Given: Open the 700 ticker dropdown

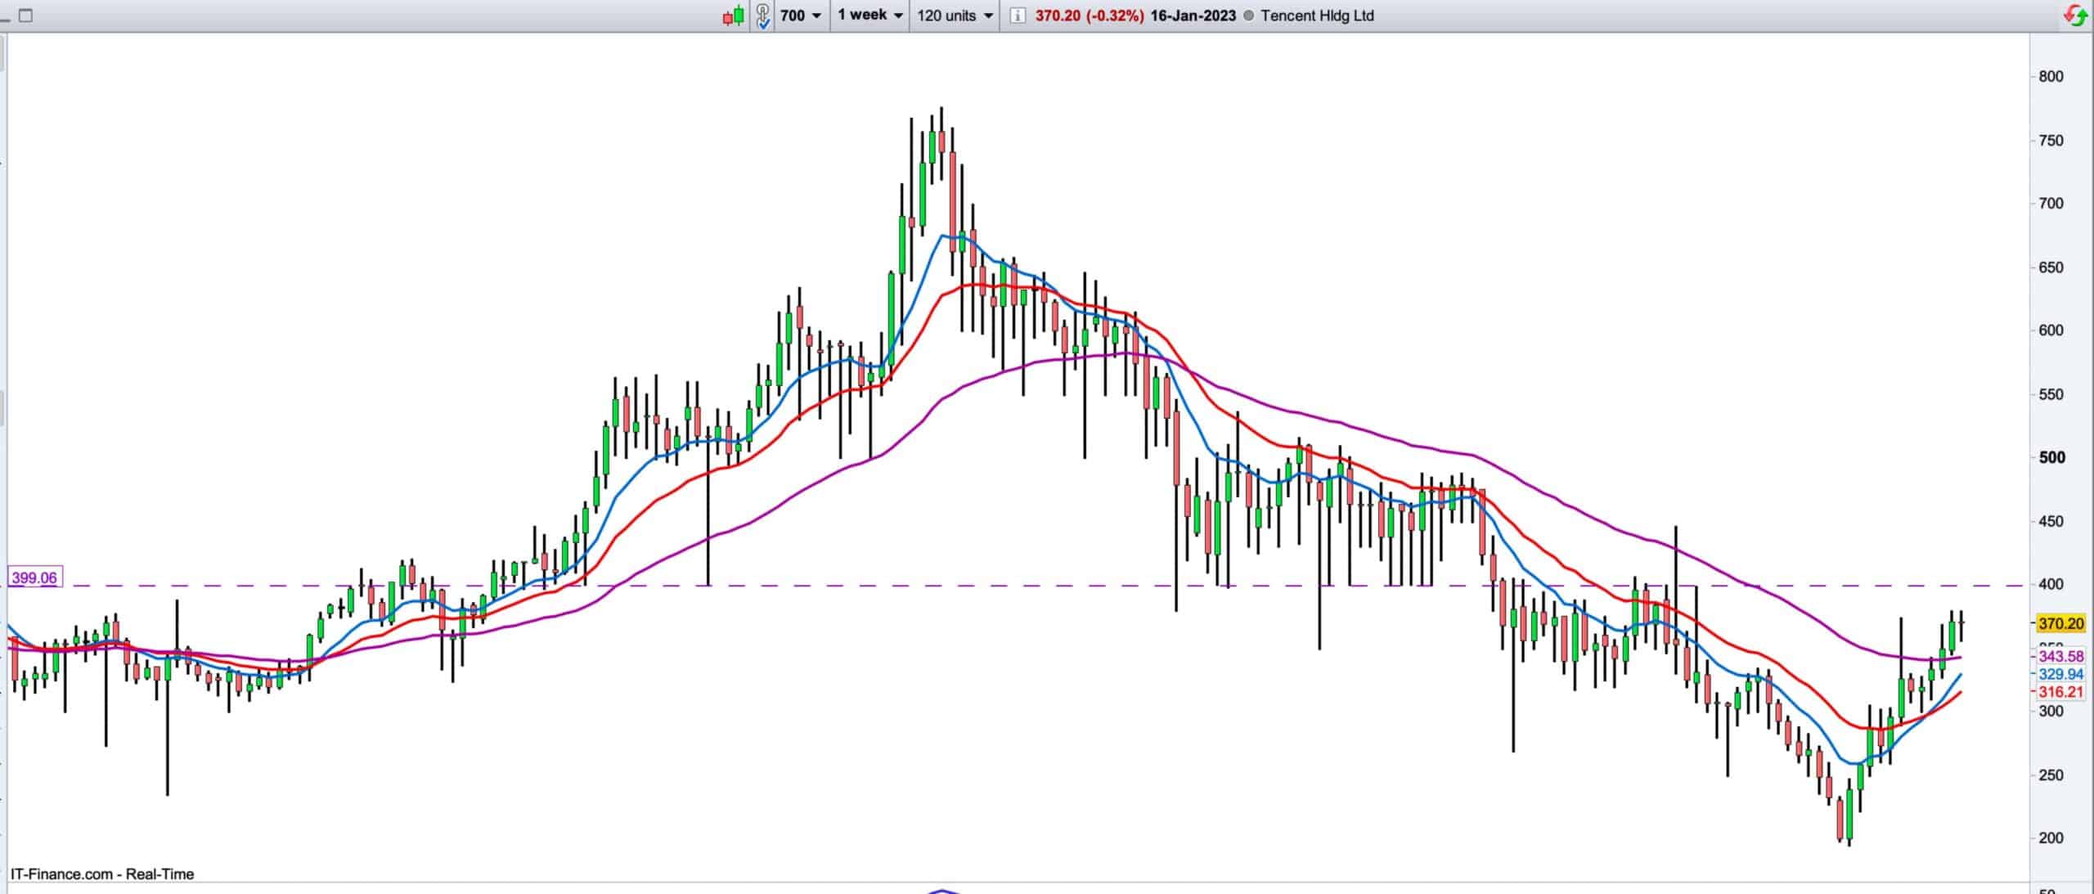Looking at the screenshot, I should click(x=800, y=16).
